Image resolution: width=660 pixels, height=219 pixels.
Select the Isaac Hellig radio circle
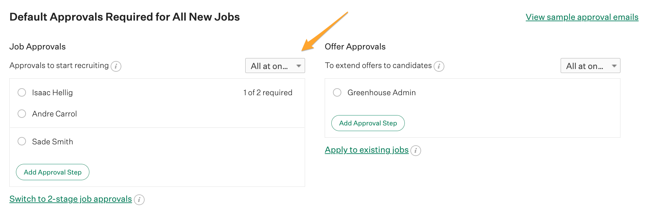pyautogui.click(x=22, y=93)
